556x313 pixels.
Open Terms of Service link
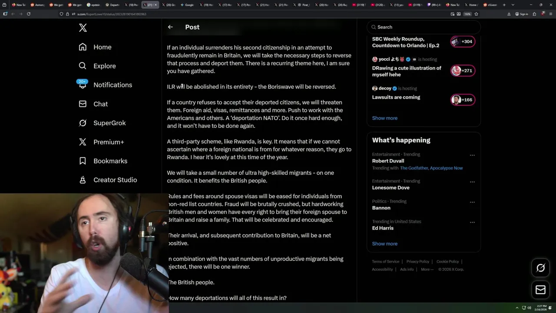click(385, 261)
